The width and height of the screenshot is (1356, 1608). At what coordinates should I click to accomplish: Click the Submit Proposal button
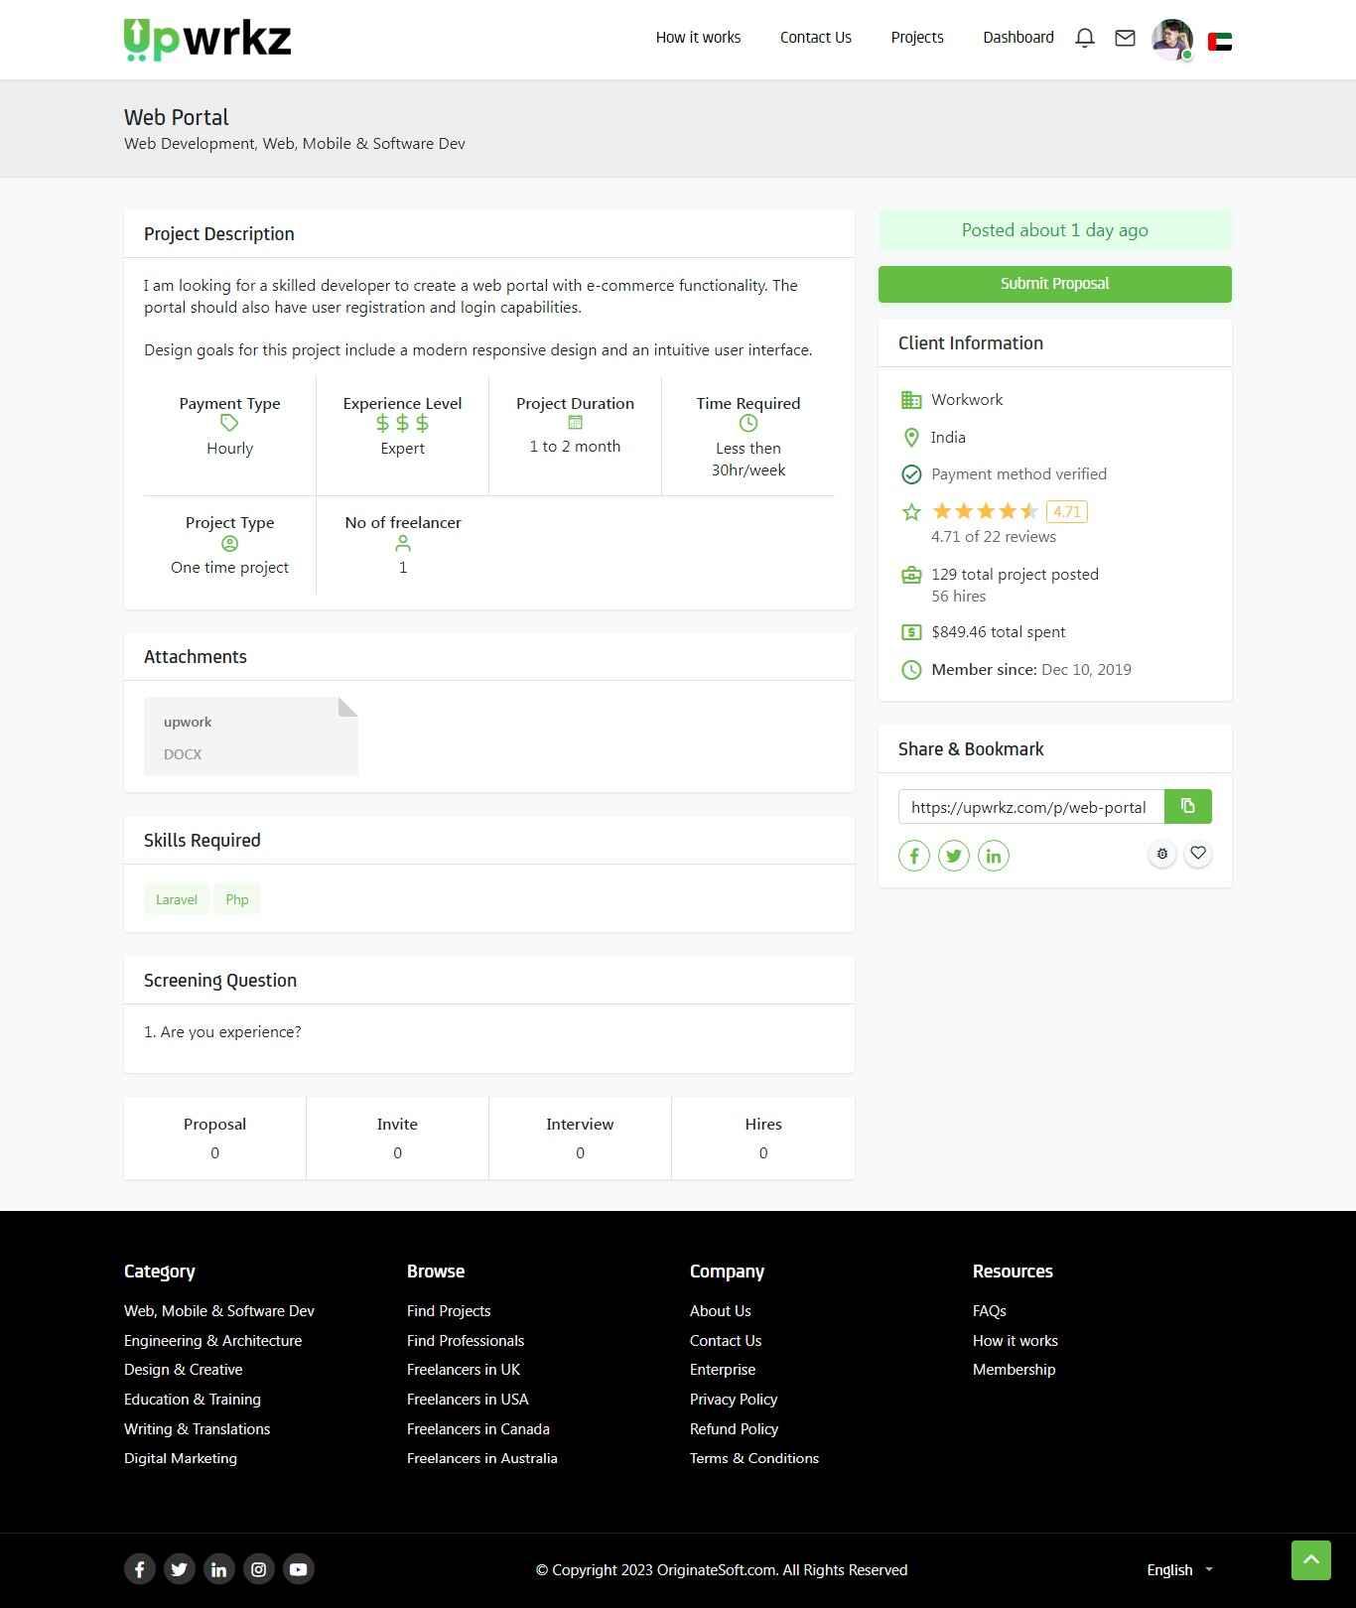point(1054,284)
